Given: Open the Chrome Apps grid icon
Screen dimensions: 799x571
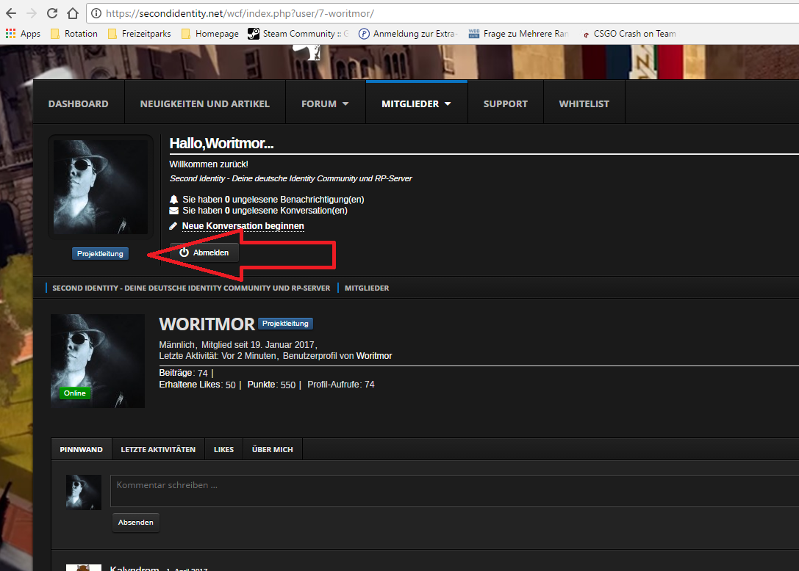Looking at the screenshot, I should [x=10, y=34].
